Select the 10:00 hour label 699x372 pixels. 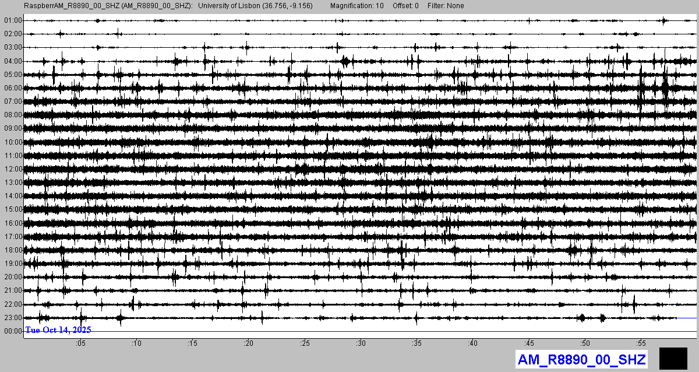[x=13, y=142]
